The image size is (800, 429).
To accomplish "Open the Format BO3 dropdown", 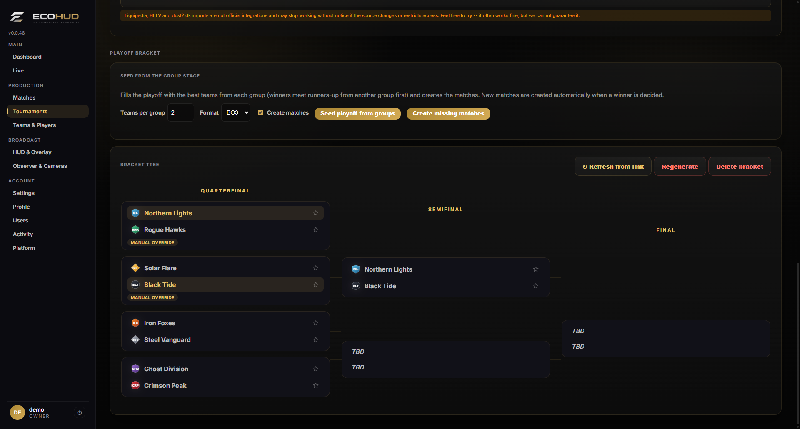I will [x=236, y=112].
